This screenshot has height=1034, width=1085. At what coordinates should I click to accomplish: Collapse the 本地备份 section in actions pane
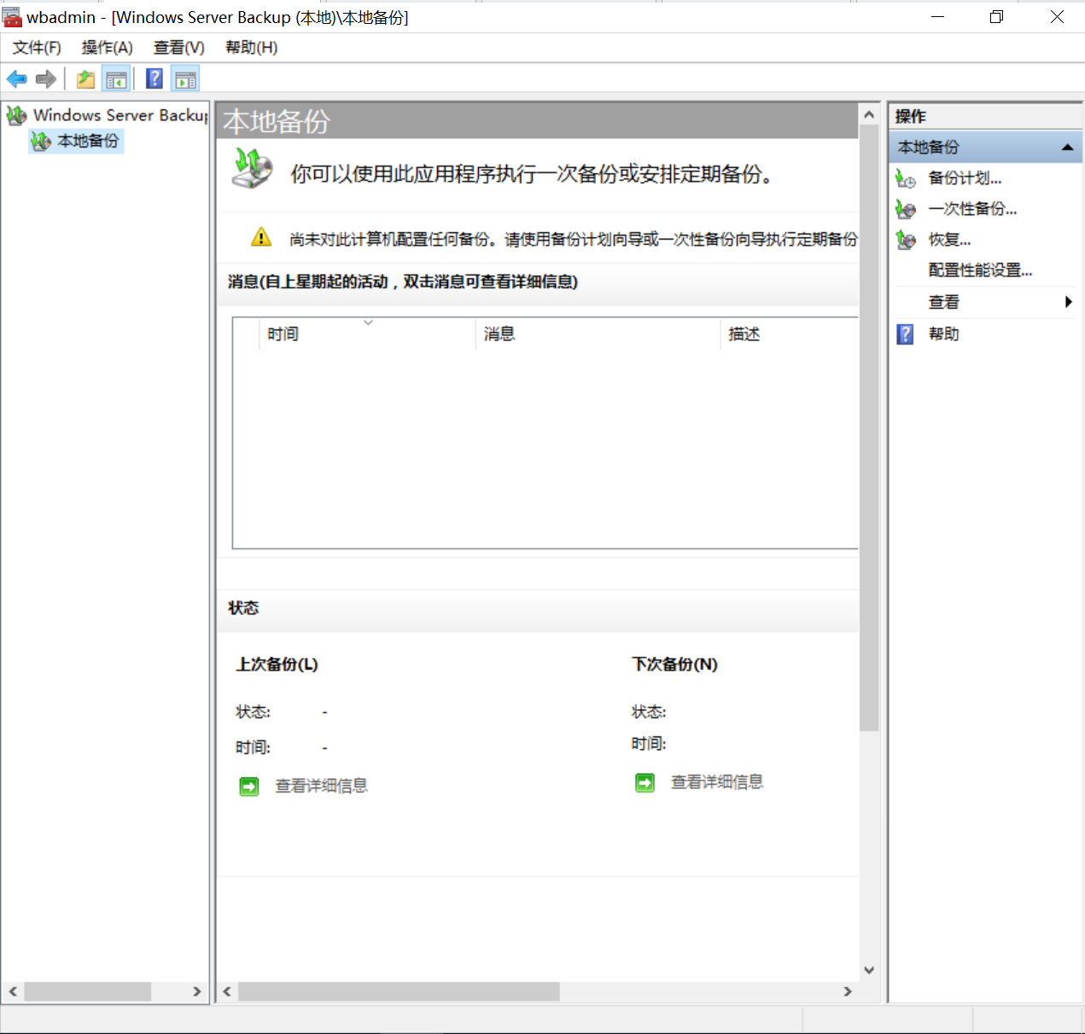coord(1067,148)
